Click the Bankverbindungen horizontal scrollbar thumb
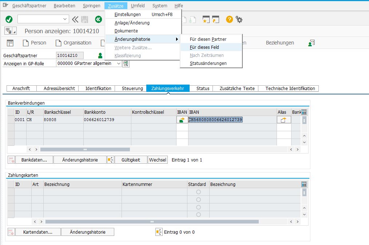Screen dimensions: 369x245 pos(85,149)
